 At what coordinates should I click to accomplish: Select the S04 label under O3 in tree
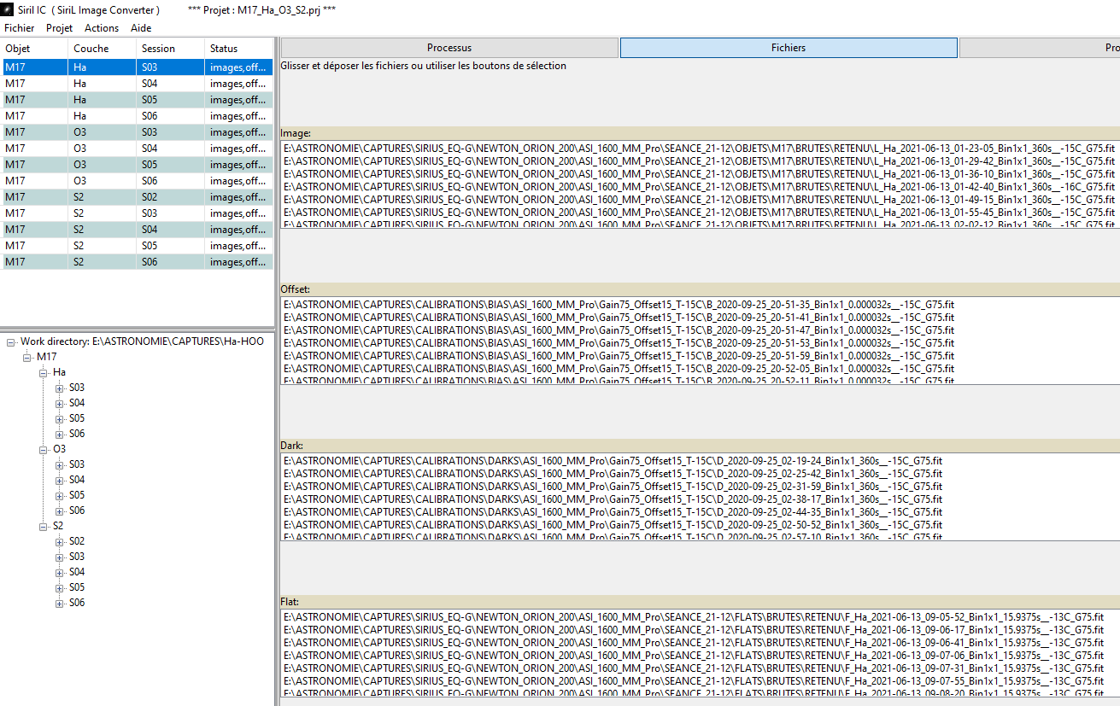pyautogui.click(x=77, y=480)
